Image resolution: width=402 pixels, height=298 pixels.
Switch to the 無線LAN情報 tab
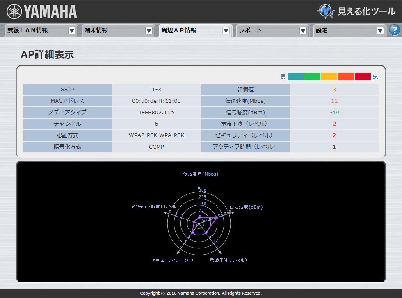tap(28, 30)
